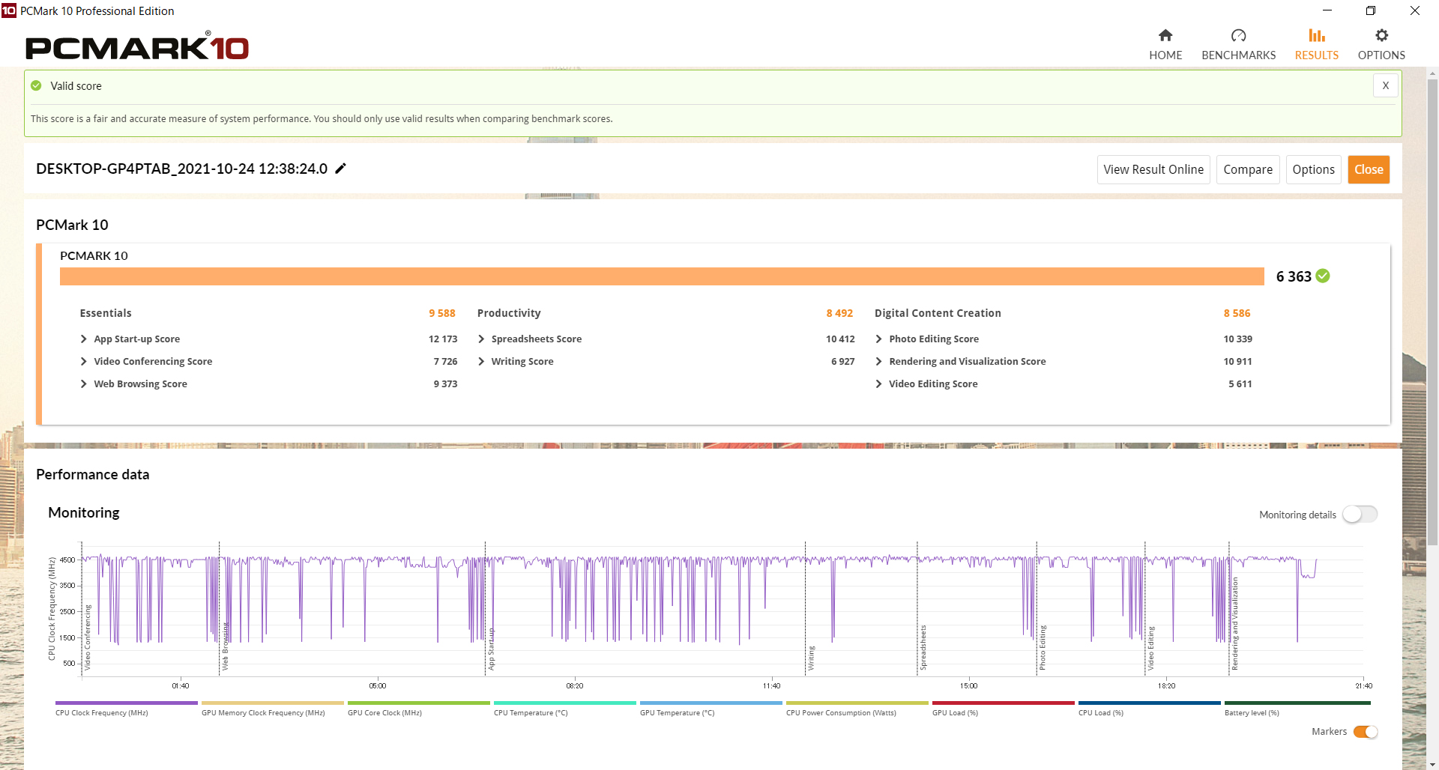This screenshot has width=1439, height=770.
Task: Select the Results bar chart icon
Action: [x=1316, y=36]
